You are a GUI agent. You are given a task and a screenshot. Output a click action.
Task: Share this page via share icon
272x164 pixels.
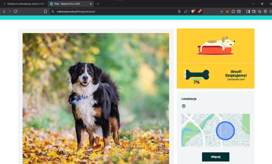(x=186, y=11)
